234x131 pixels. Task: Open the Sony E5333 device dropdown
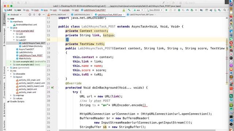coord(154,10)
